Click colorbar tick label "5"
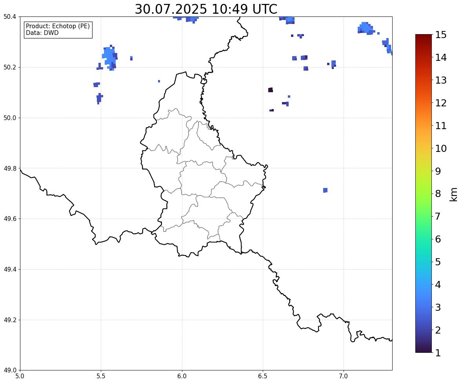Image resolution: width=462 pixels, height=383 pixels. click(438, 262)
